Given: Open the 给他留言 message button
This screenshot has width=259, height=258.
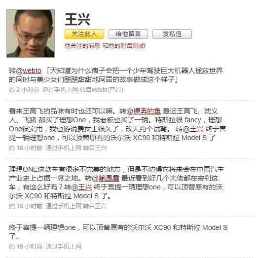Looking at the screenshot, I should [x=128, y=34].
